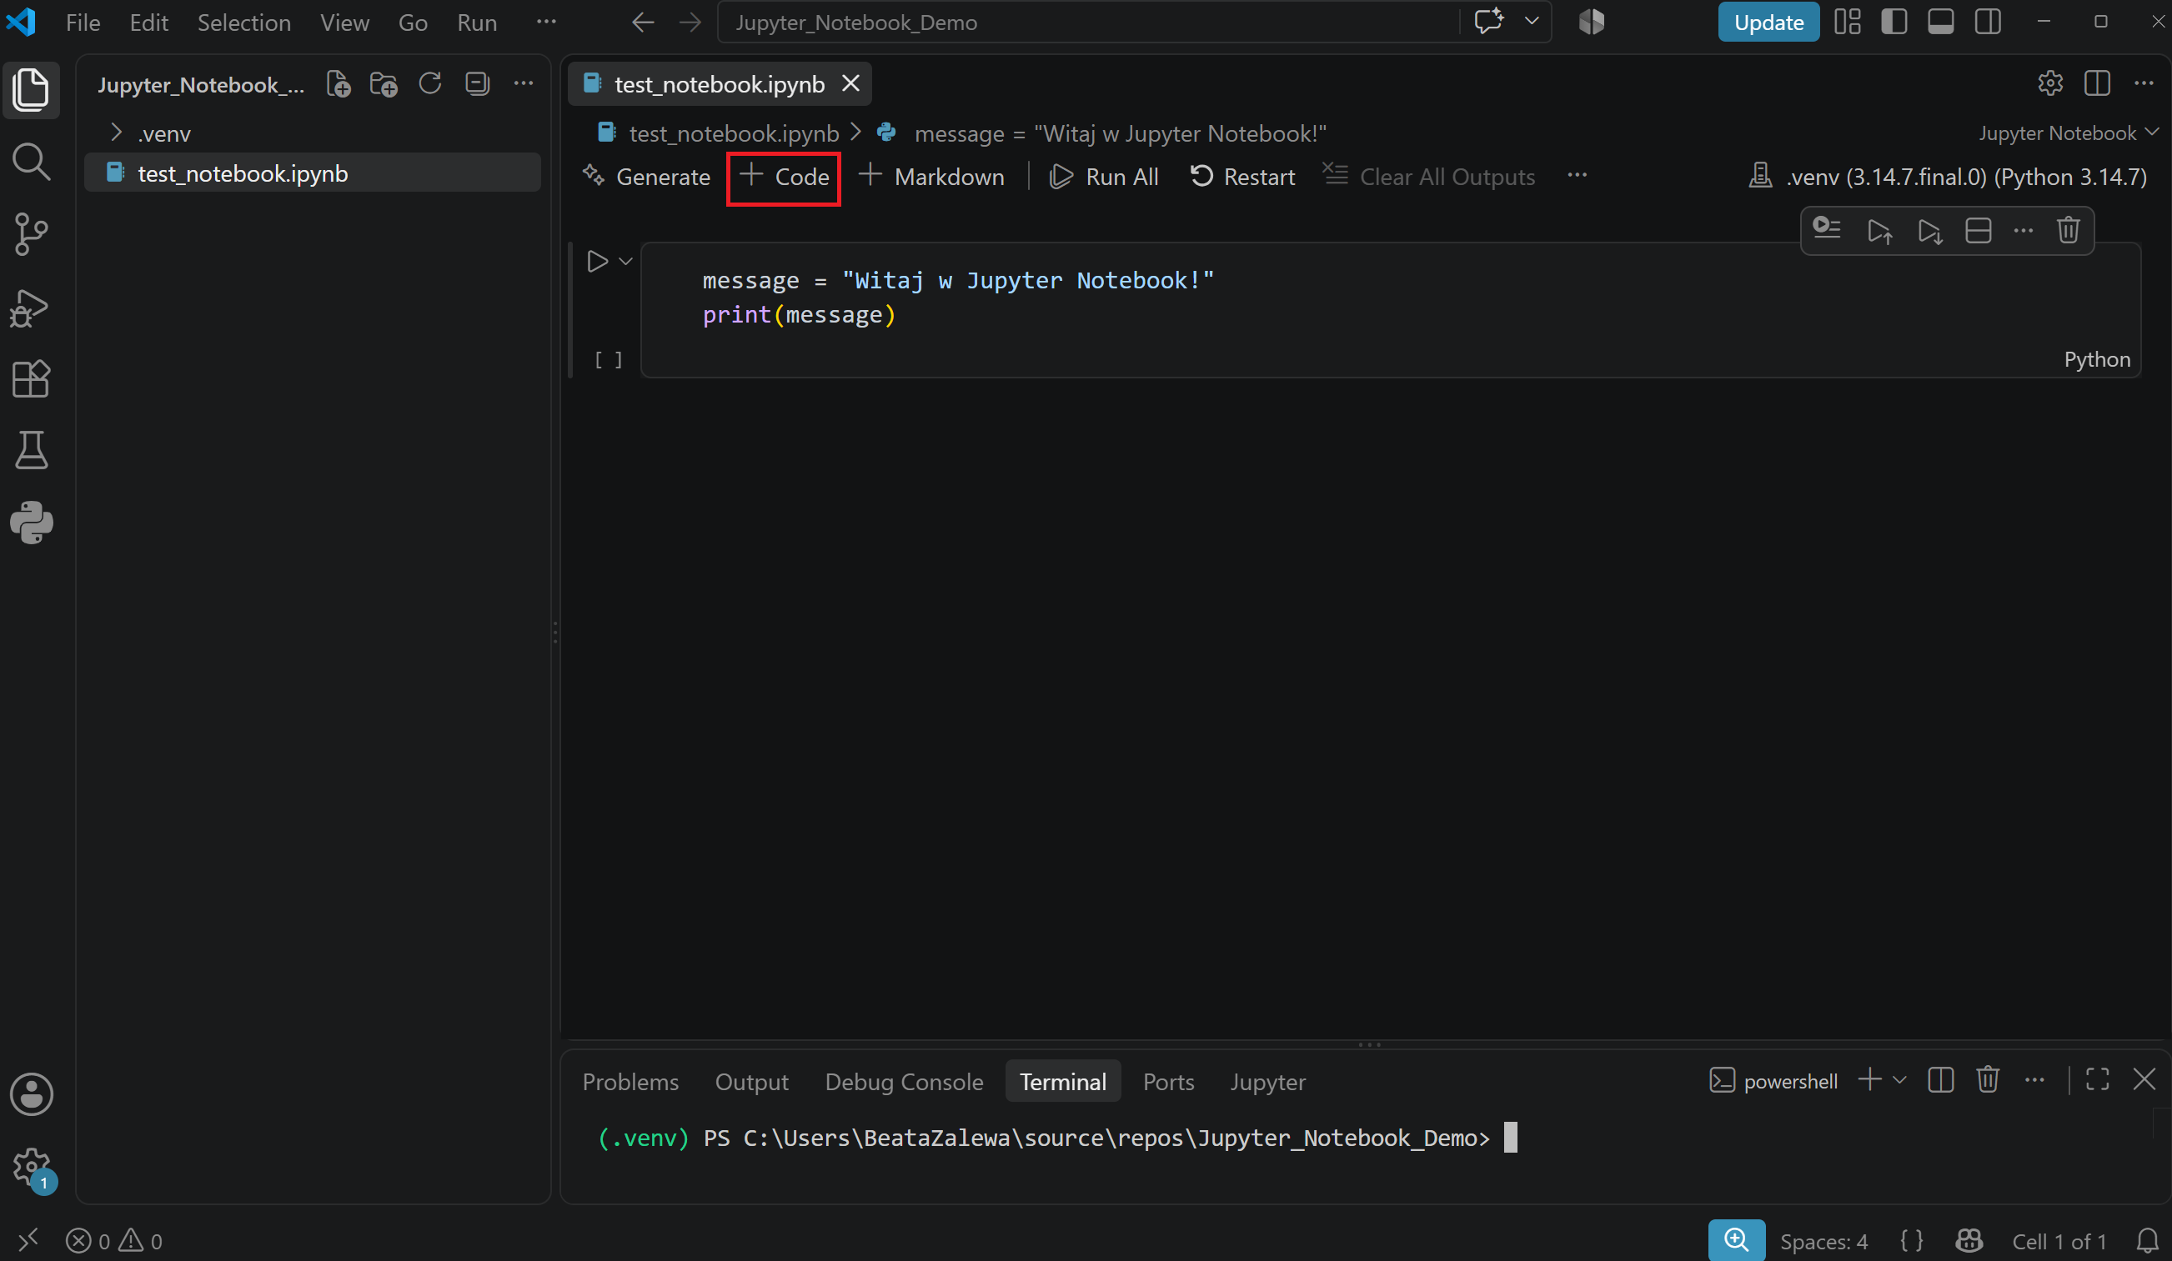
Task: Delete the cell with trash icon
Action: coord(2069,231)
